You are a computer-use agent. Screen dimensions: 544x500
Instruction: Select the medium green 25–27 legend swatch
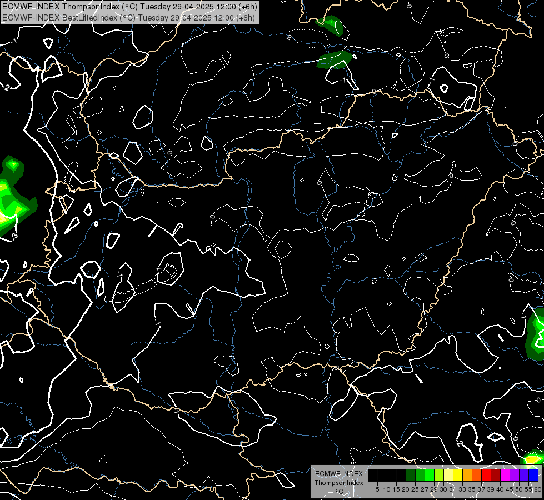pyautogui.click(x=420, y=475)
